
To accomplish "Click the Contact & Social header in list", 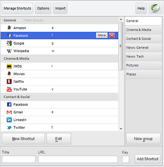I will [59, 97].
